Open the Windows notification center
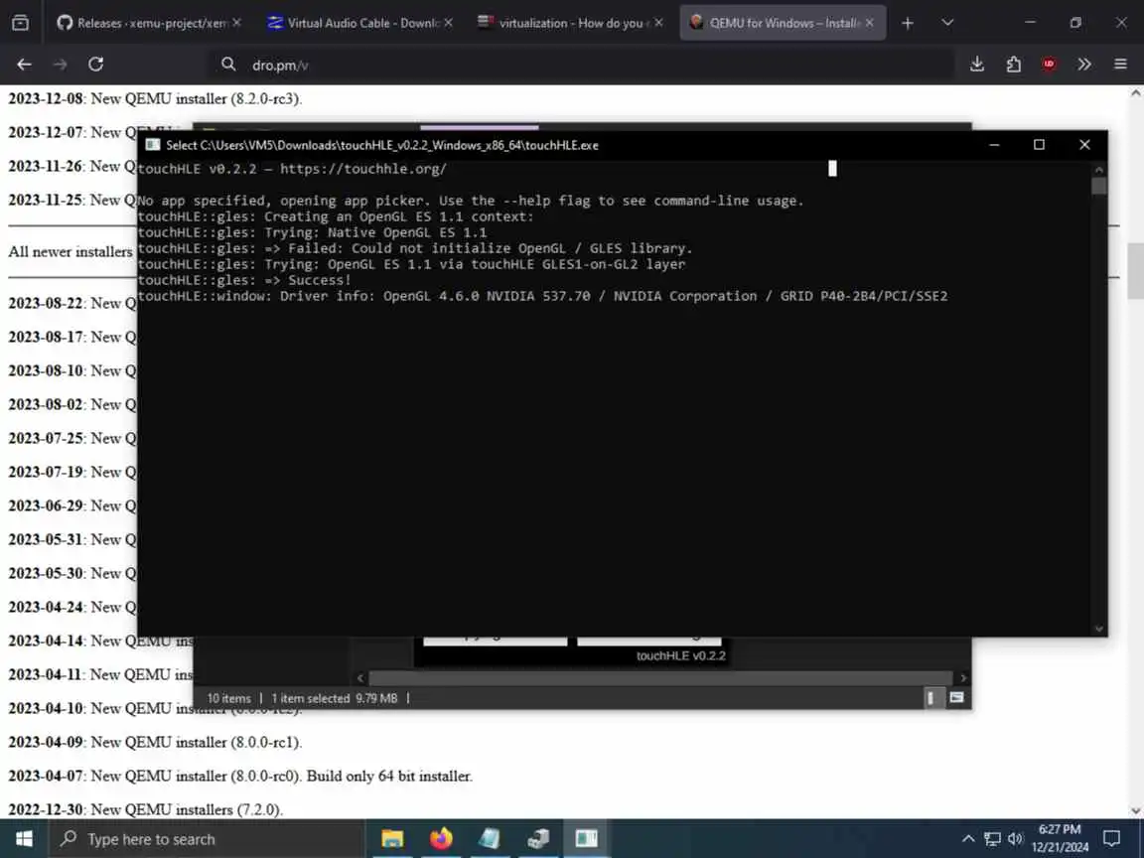The width and height of the screenshot is (1144, 858). 1111,838
